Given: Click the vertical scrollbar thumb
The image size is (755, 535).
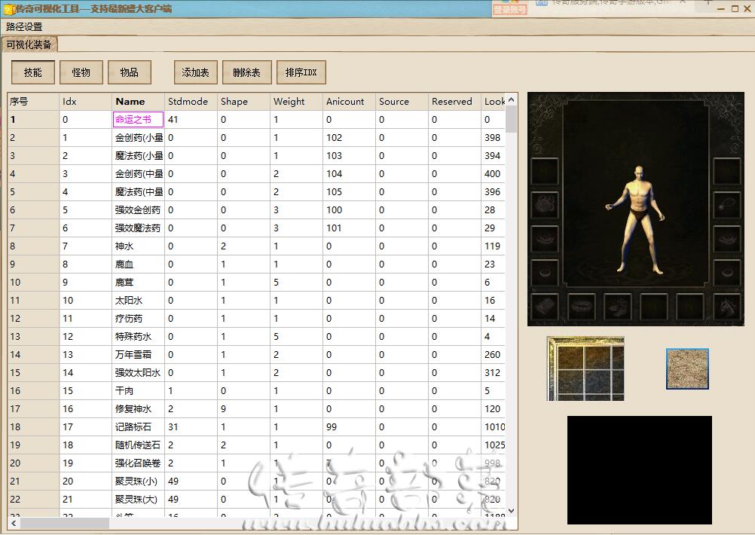Looking at the screenshot, I should 512,119.
